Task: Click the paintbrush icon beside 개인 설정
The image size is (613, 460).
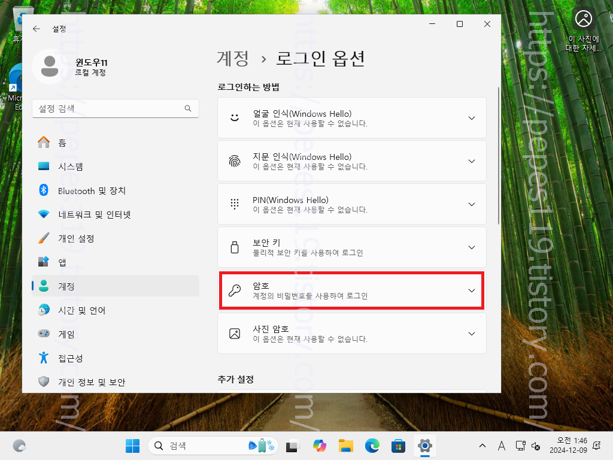Action: click(x=44, y=238)
